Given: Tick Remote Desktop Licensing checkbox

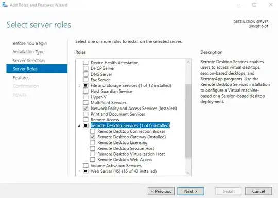Looking at the screenshot, I should pos(92,142).
